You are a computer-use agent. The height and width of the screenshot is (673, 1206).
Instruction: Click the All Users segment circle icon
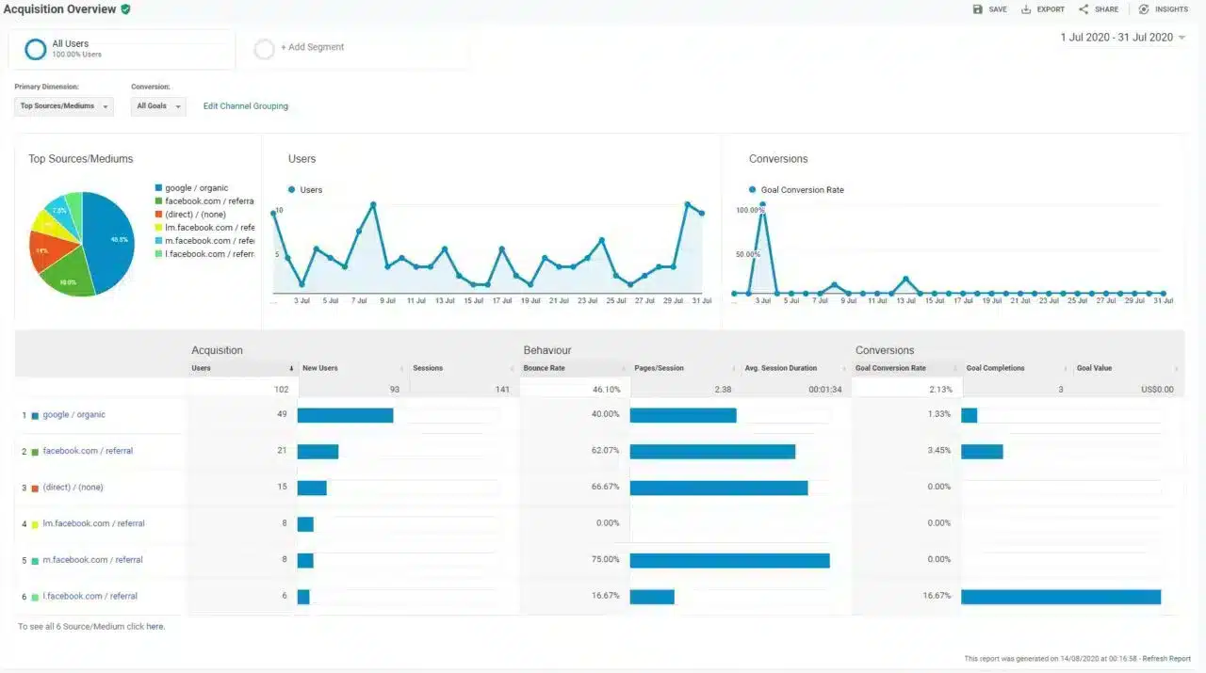pyautogui.click(x=36, y=49)
